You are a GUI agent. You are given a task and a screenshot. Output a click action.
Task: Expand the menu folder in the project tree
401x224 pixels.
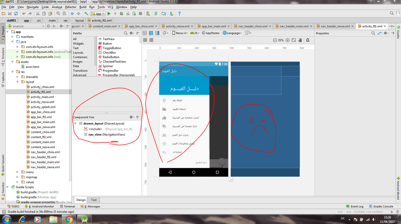(x=18, y=172)
